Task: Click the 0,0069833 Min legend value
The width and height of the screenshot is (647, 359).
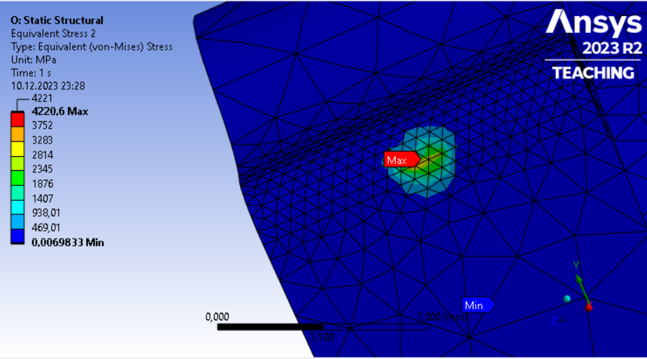Action: click(68, 242)
